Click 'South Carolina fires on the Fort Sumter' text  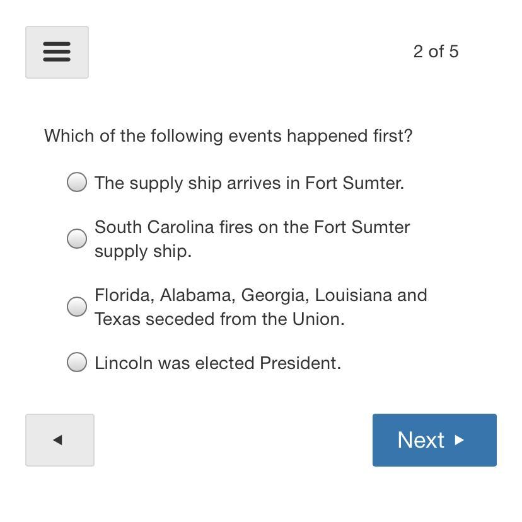[252, 227]
